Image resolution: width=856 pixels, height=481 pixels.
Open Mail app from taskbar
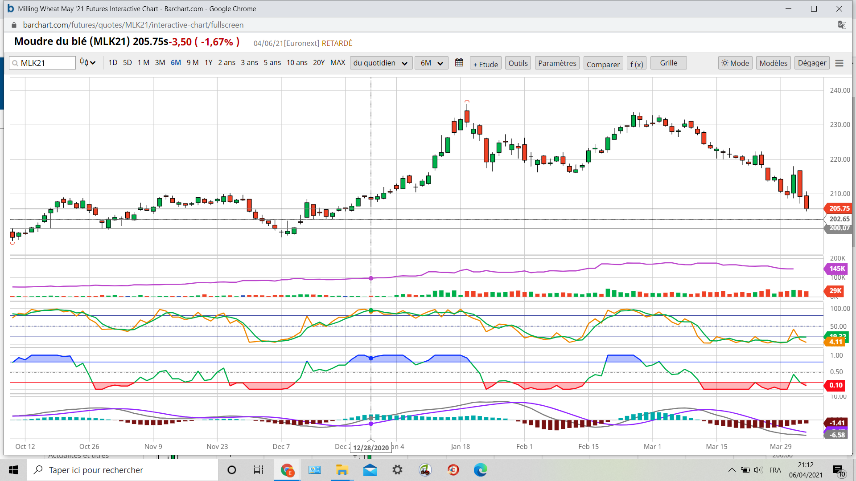click(x=370, y=470)
